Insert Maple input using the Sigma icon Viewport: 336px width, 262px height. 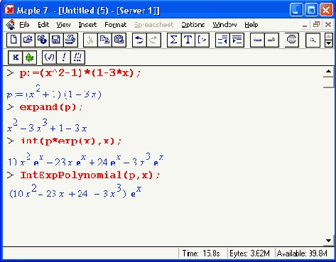[174, 40]
